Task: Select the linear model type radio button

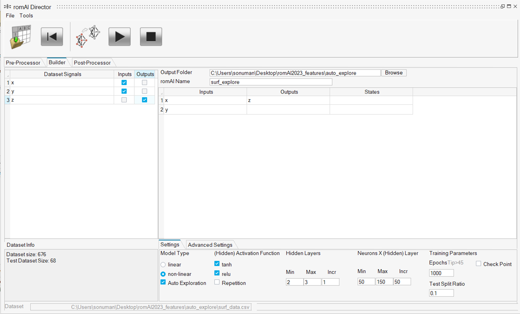Action: (163, 264)
